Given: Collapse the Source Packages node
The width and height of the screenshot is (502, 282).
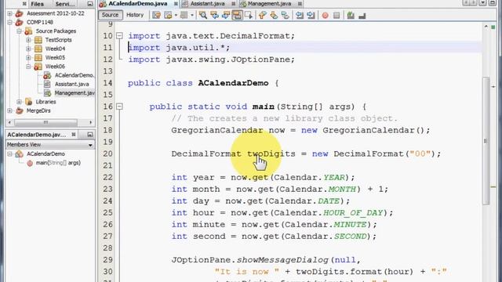Looking at the screenshot, I should (x=19, y=31).
